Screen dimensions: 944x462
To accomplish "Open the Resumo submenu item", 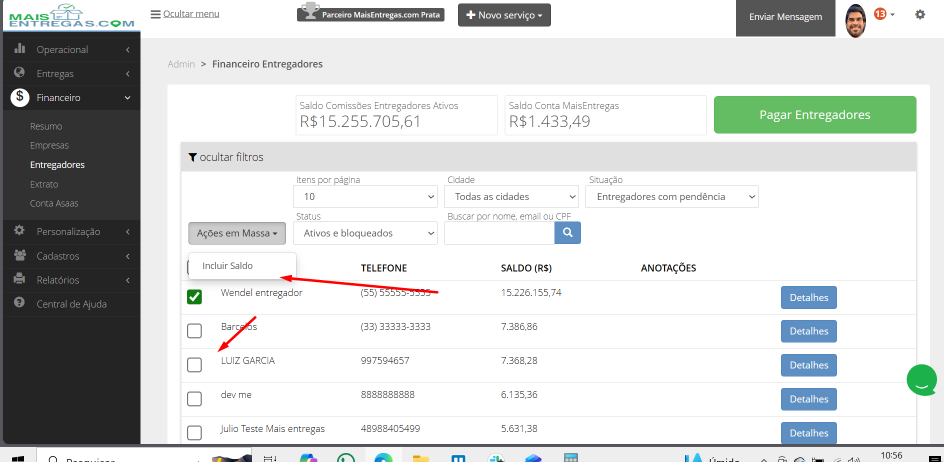I will [x=46, y=126].
